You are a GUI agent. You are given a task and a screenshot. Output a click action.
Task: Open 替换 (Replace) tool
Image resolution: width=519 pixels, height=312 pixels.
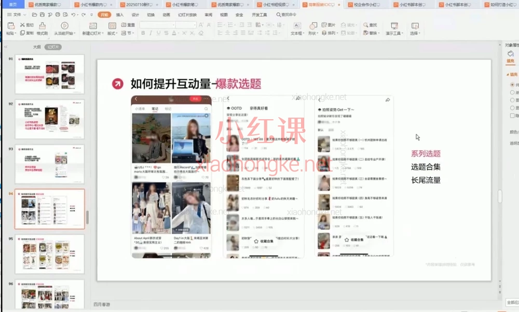[x=371, y=32]
